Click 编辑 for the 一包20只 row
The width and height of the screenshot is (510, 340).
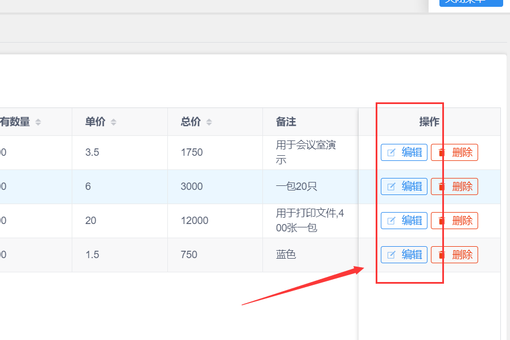point(404,186)
